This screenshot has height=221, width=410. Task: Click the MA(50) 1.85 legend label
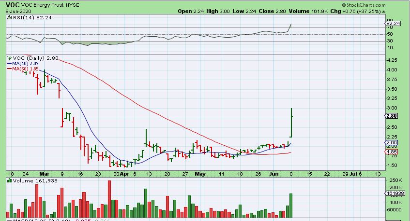[25, 69]
